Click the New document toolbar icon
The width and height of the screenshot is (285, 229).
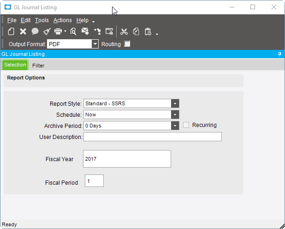[11, 31]
